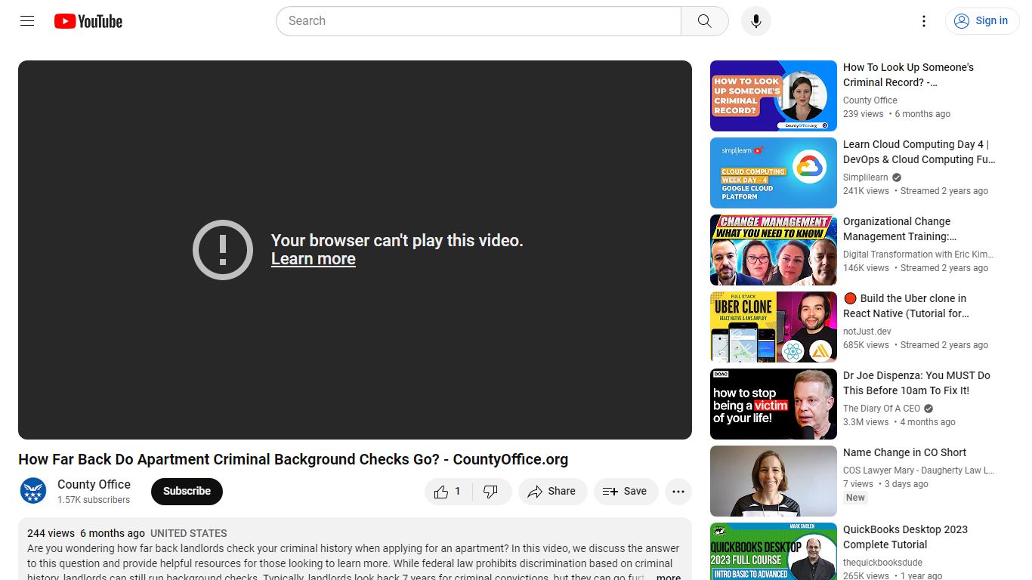Open 'Learn Cloud Computing Day 4' title
The width and height of the screenshot is (1032, 580).
tap(919, 152)
